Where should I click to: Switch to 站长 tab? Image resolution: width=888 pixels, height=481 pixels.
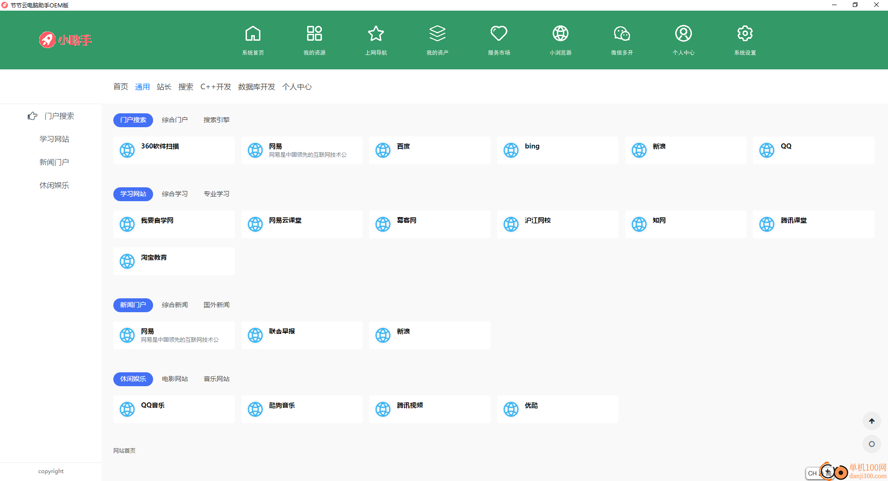164,86
